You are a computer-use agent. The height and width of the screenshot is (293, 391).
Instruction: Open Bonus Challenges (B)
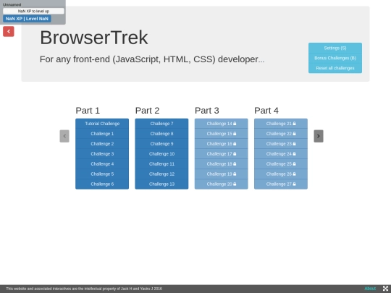335,58
